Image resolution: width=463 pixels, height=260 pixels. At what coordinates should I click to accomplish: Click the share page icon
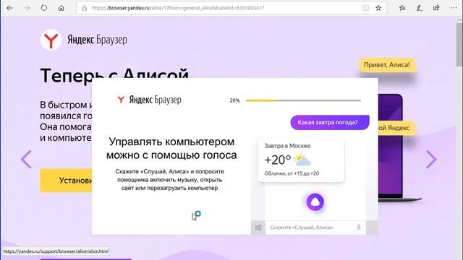click(436, 8)
